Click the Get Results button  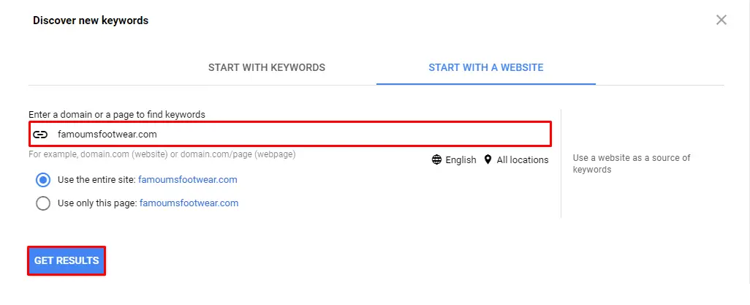67,261
